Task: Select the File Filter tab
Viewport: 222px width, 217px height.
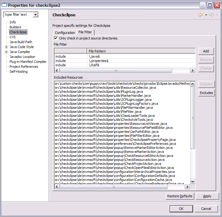Action: [x=85, y=32]
